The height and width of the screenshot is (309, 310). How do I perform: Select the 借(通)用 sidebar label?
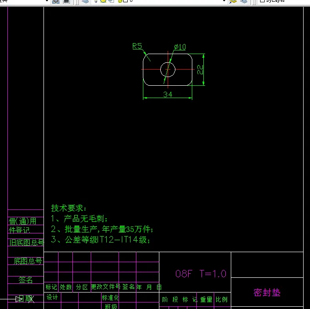[22, 221]
